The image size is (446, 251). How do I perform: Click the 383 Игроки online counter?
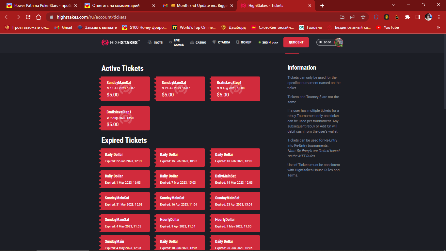coord(268,42)
